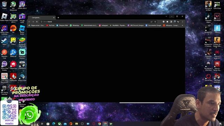
Task: Select the Valorant desktop icon
Action: [x=217, y=17]
